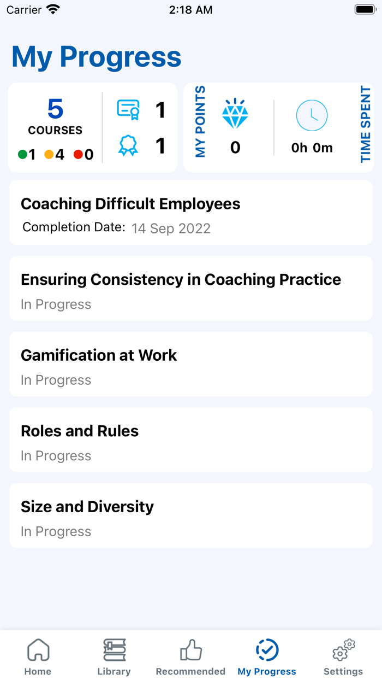Tap the red not-started courses dot
This screenshot has width=382, height=680.
(x=78, y=155)
